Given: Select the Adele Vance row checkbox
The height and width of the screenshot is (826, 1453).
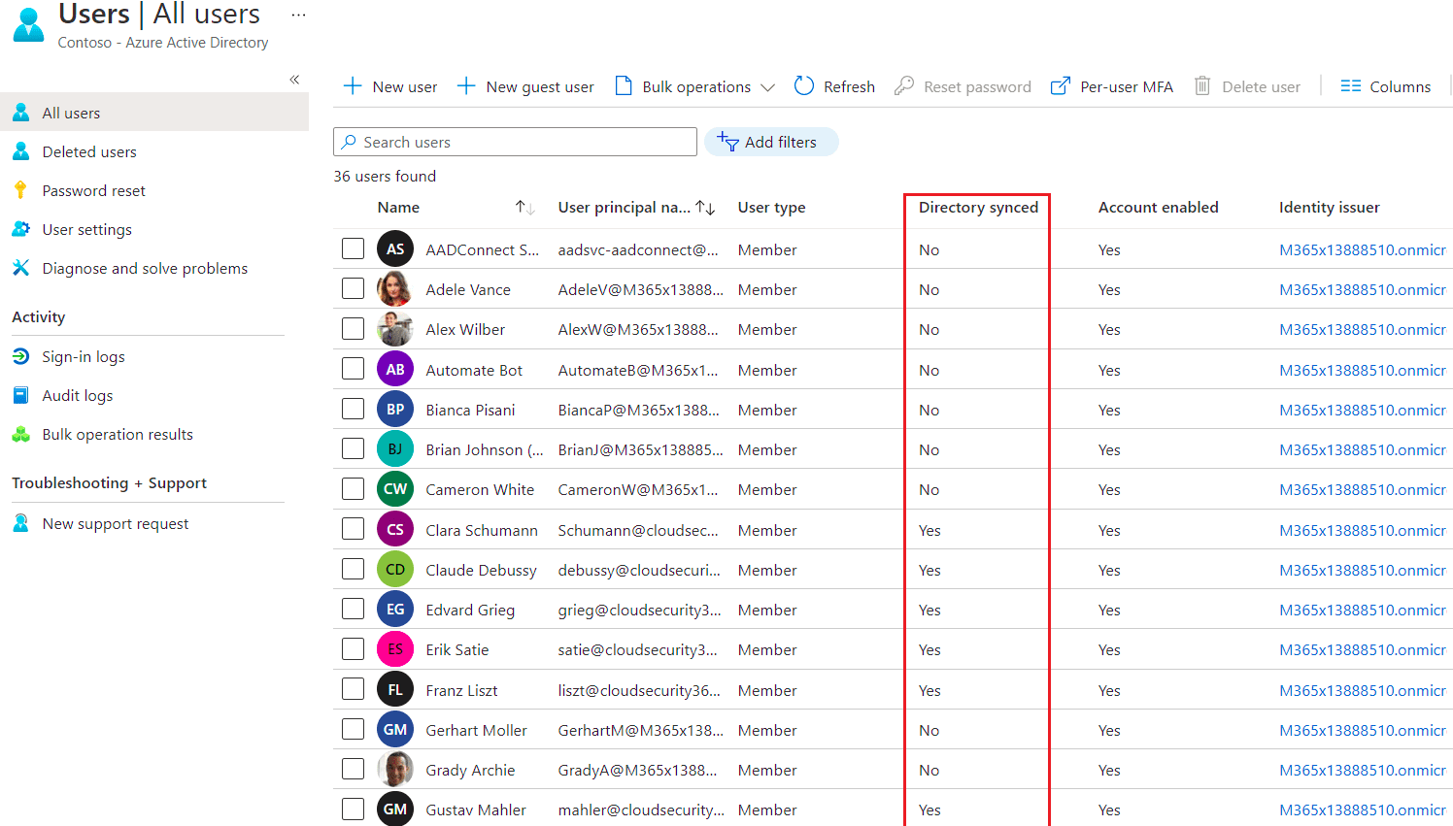Looking at the screenshot, I should pos(353,289).
